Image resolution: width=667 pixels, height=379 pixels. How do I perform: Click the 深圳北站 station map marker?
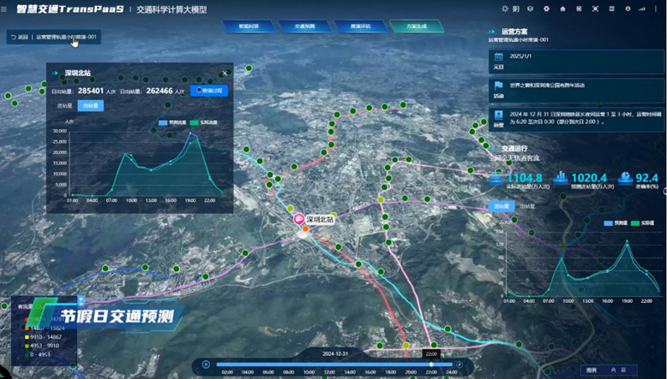(303, 220)
